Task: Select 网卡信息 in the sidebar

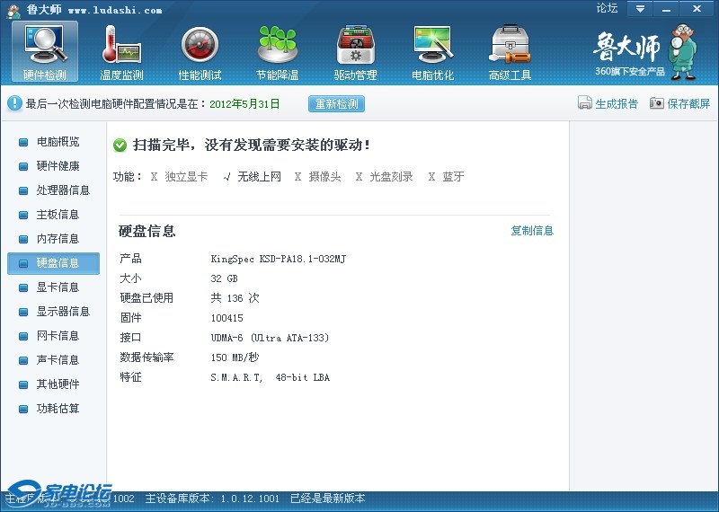Action: [x=58, y=336]
